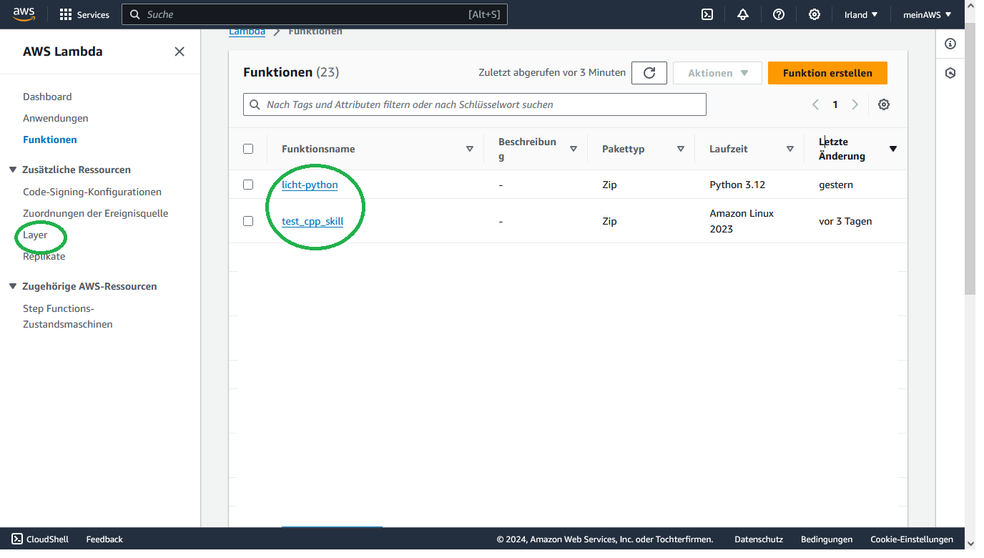Screen dimensions: 984x558
Task: Open table preferences gear icon
Action: point(884,104)
